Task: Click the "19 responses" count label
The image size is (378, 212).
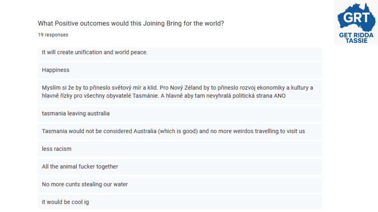Action: coord(53,35)
